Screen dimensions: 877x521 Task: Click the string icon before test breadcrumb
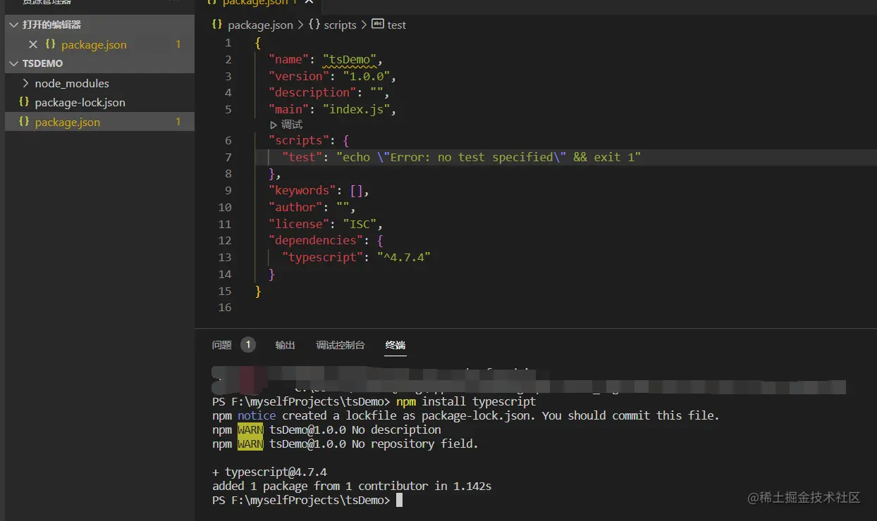point(377,24)
